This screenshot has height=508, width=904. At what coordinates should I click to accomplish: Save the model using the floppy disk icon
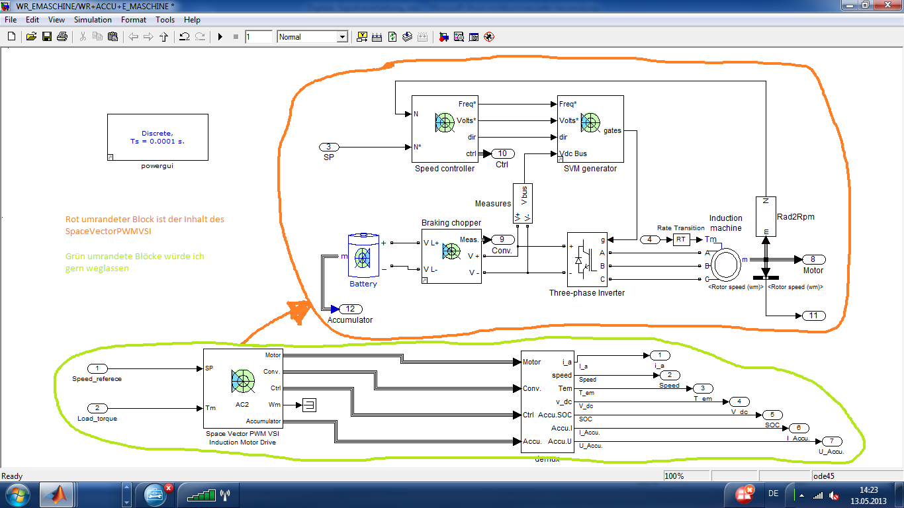coord(47,37)
